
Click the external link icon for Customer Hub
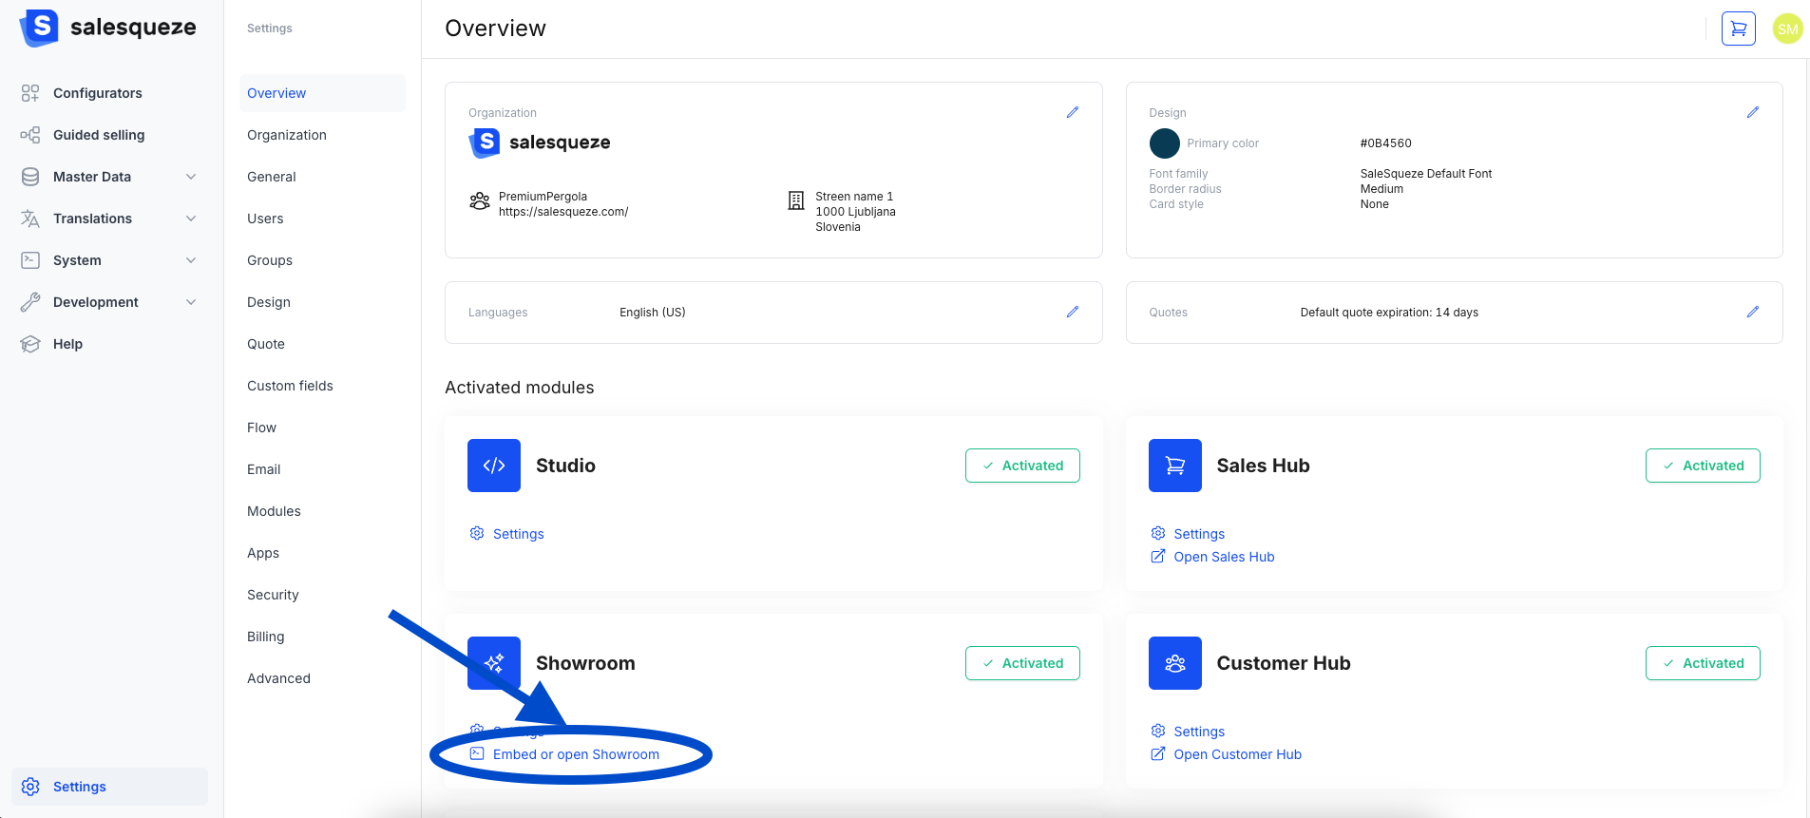[1157, 753]
